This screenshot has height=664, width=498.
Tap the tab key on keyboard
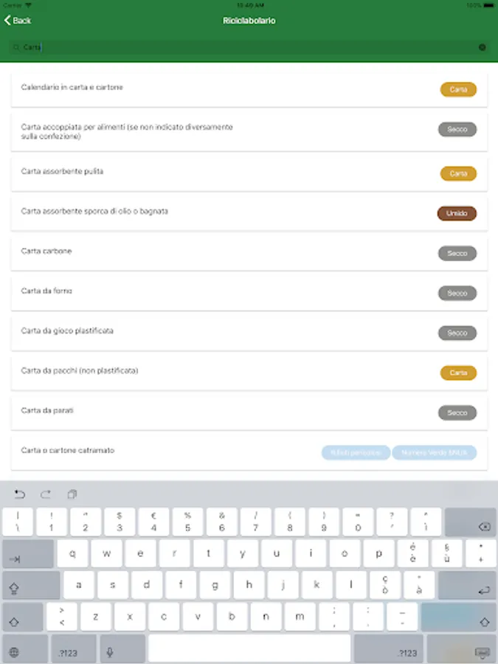click(28, 553)
